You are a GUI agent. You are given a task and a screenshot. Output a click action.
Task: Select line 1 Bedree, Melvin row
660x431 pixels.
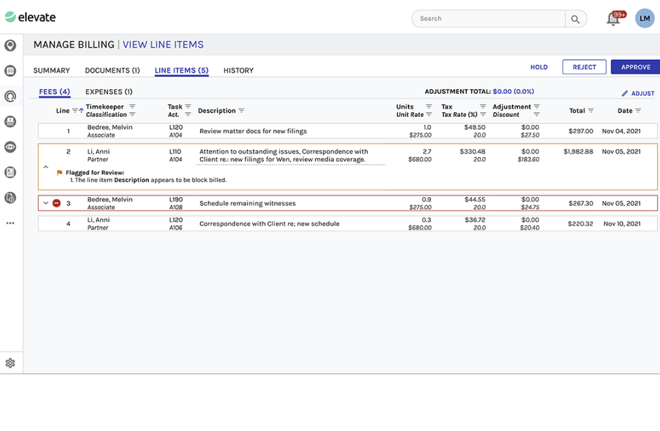click(x=348, y=131)
